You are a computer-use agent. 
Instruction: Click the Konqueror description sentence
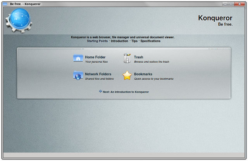123,37
